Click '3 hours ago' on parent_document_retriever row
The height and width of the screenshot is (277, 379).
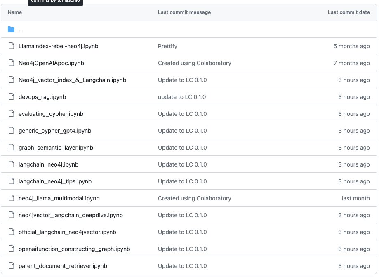pos(354,266)
